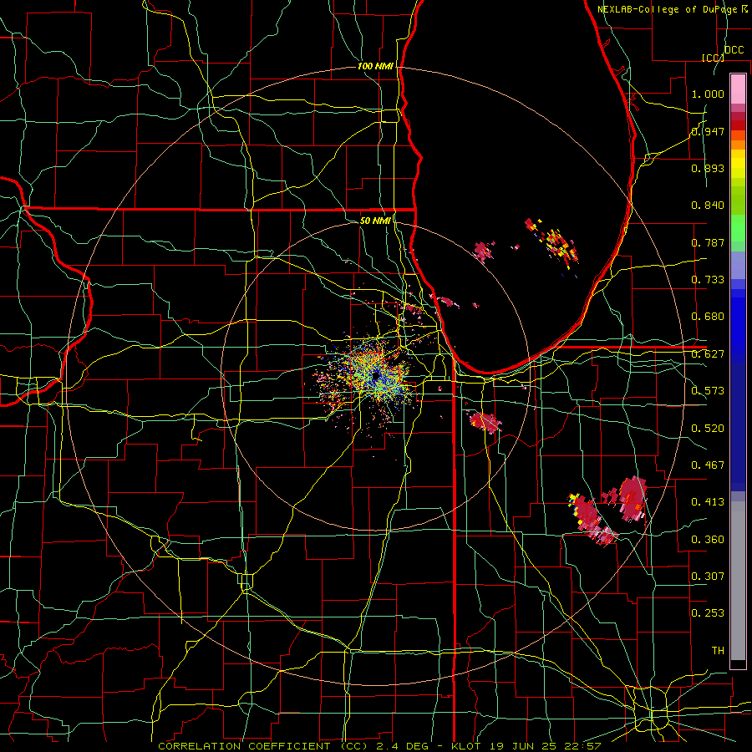Pick the bright green color bar segment
The width and height of the screenshot is (752, 752).
coord(738,228)
